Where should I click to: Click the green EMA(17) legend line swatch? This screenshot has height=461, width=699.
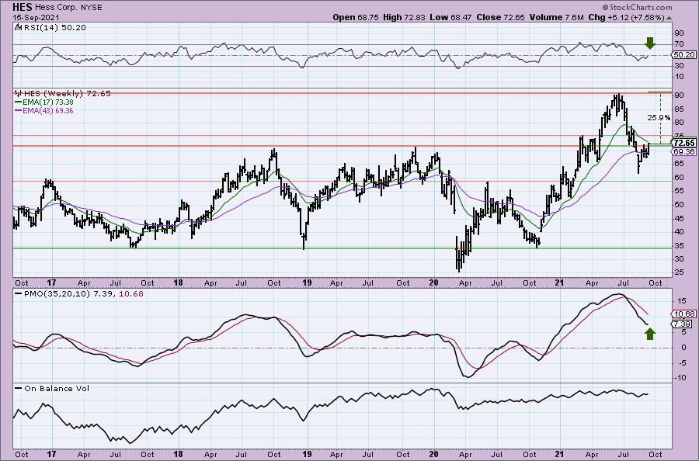pyautogui.click(x=18, y=102)
